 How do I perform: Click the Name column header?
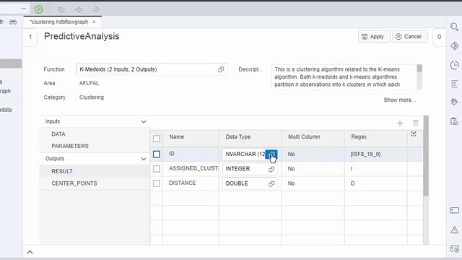(191, 137)
